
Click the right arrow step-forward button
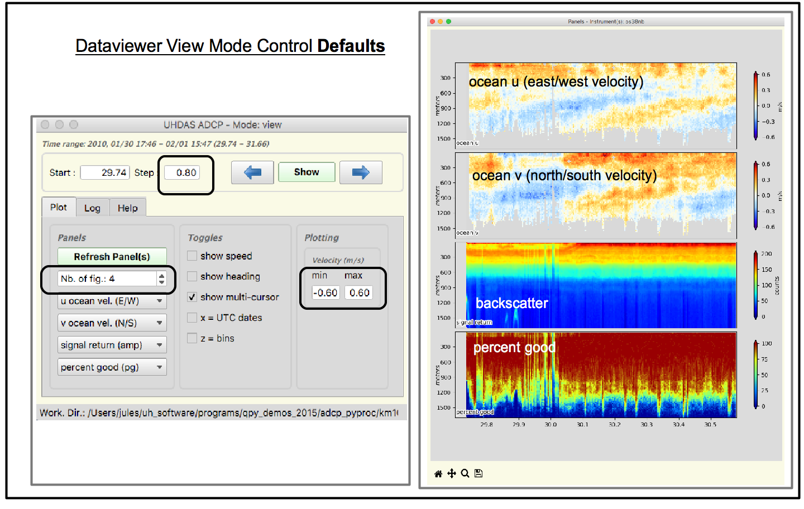[x=361, y=172]
